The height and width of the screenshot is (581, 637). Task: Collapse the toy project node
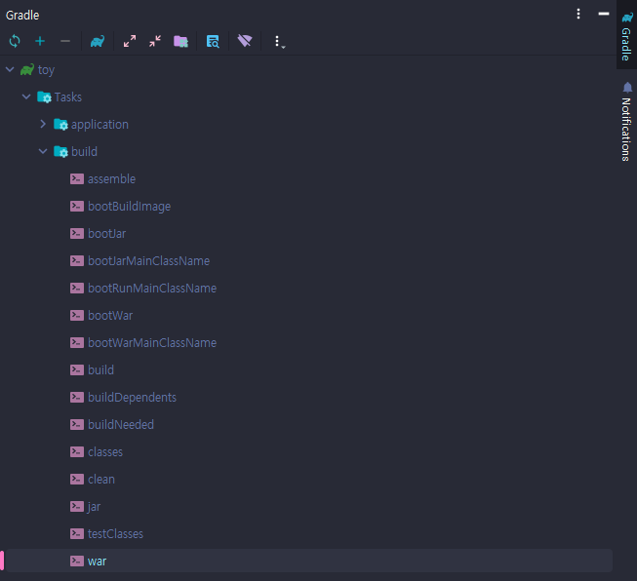click(x=10, y=69)
